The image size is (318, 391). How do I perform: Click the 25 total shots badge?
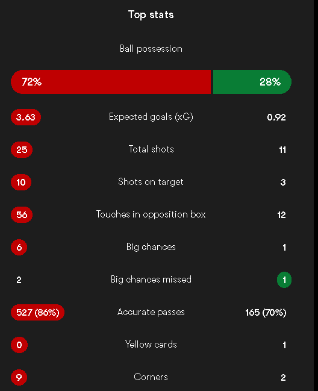click(x=22, y=149)
